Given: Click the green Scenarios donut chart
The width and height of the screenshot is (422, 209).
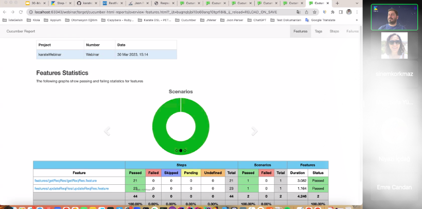Looking at the screenshot, I should pyautogui.click(x=181, y=127).
